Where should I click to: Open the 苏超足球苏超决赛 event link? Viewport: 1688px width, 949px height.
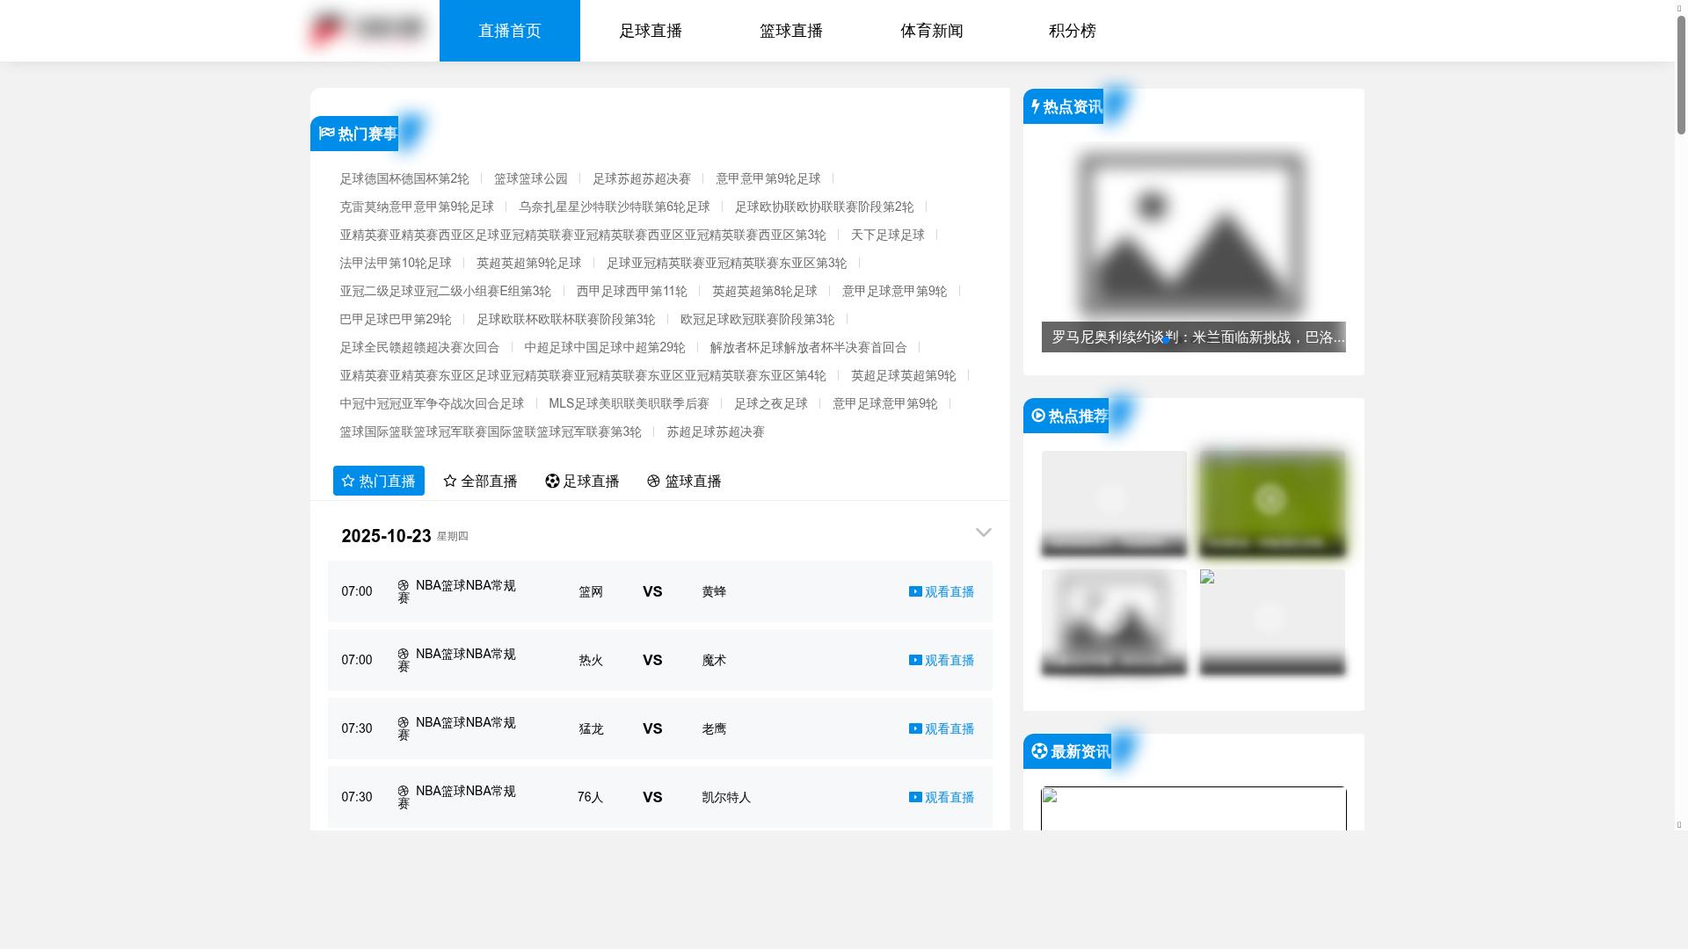pos(717,431)
